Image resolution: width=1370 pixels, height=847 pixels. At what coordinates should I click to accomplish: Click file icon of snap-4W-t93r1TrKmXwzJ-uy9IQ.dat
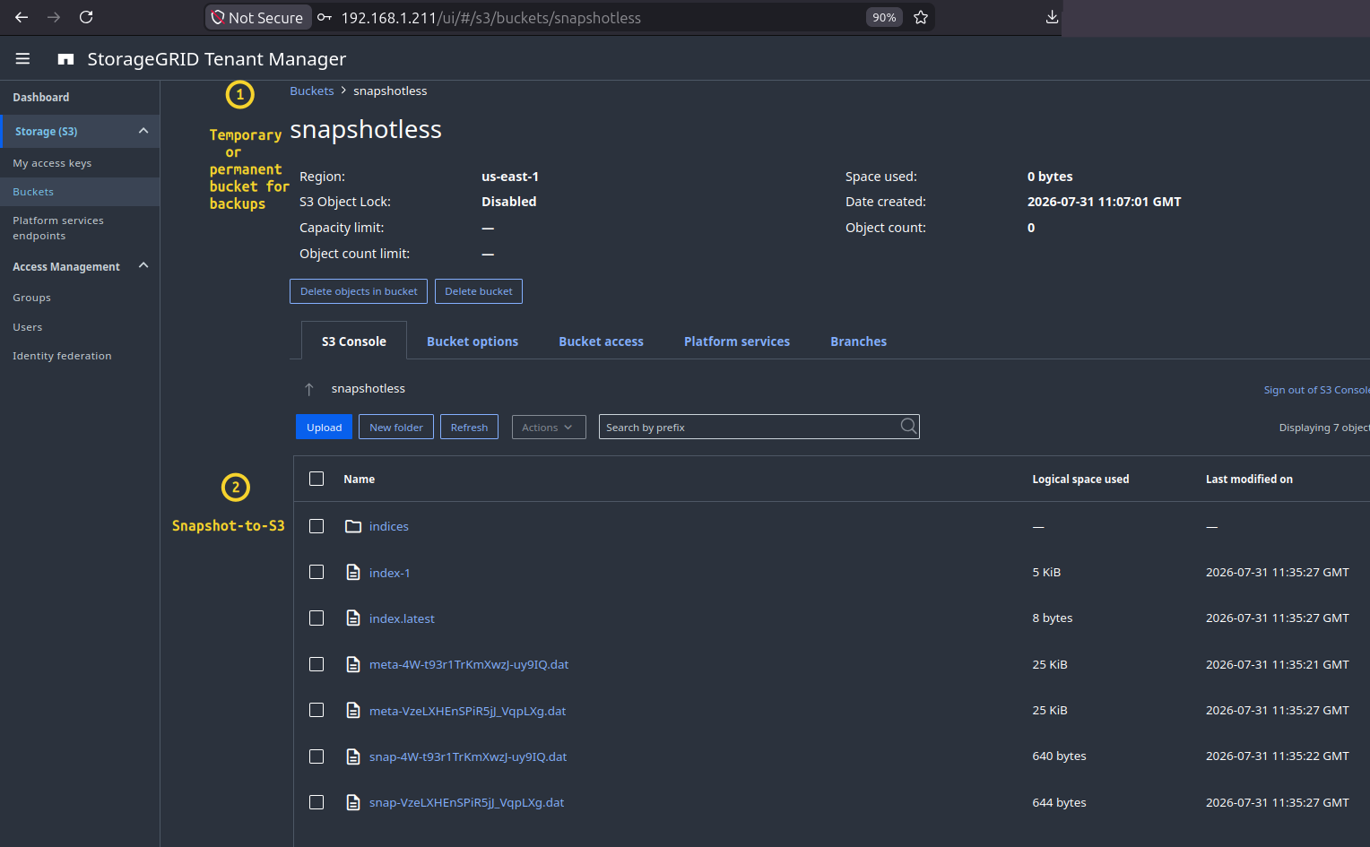coord(353,756)
